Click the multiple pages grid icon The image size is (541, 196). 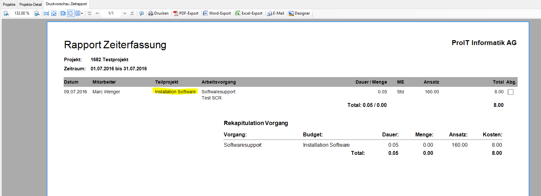[x=78, y=13]
